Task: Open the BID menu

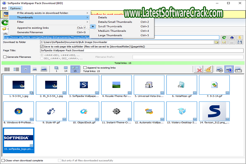Action: [x=4, y=8]
